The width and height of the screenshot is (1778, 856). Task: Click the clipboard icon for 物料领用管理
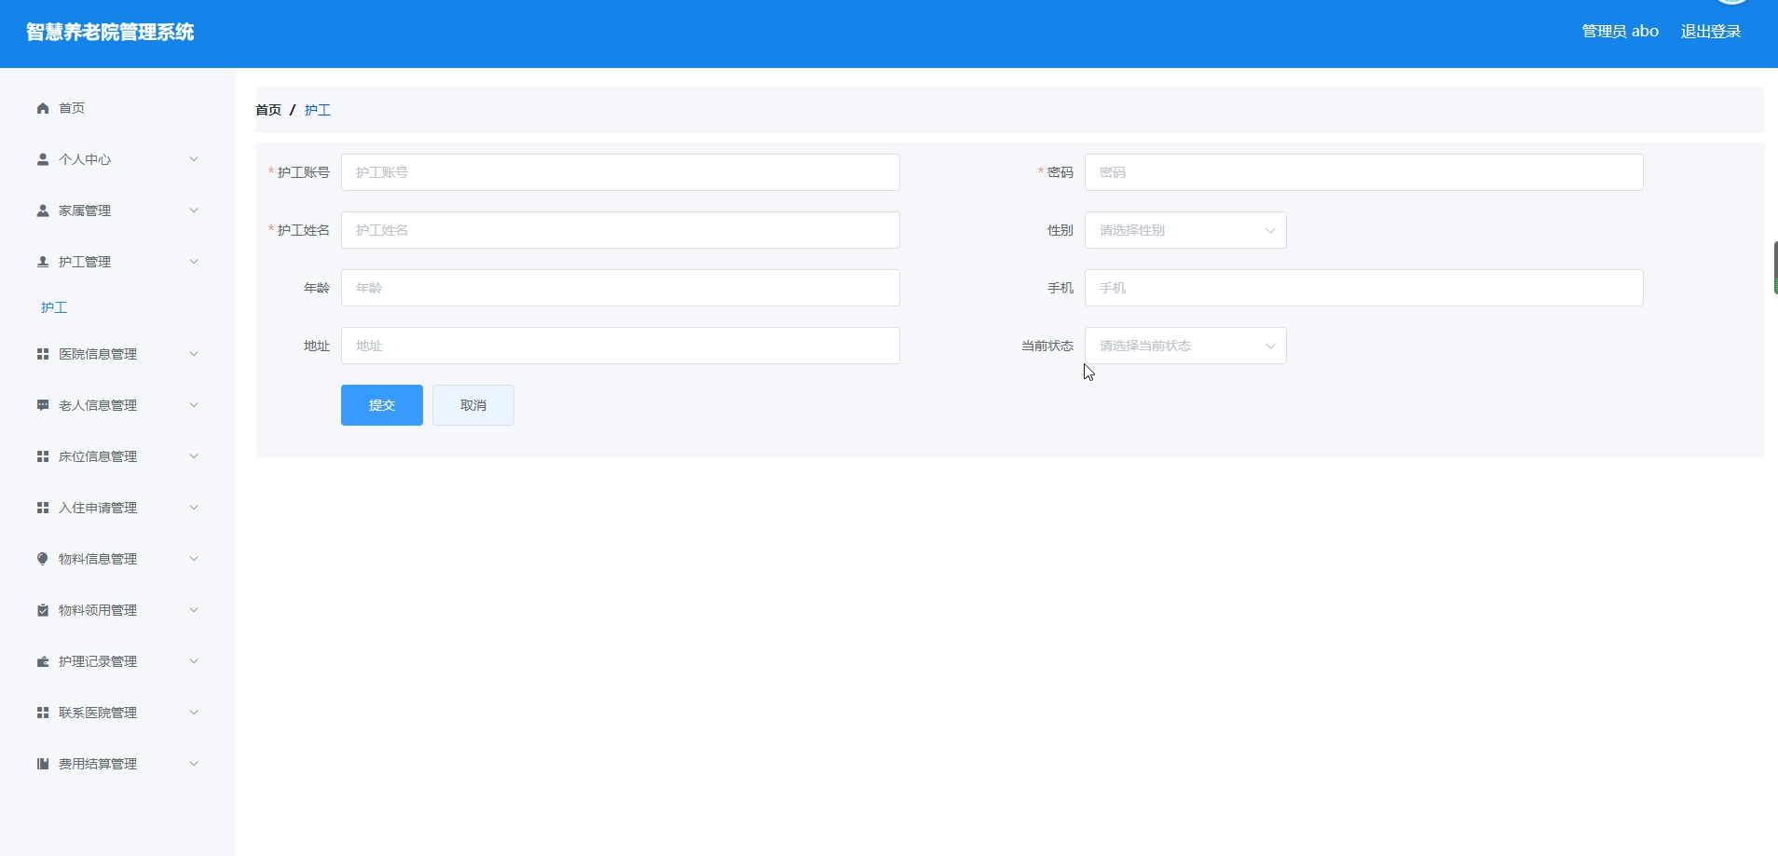click(43, 610)
